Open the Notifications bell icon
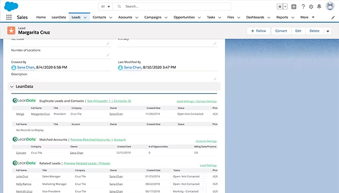Viewport: 339px width, 193px height. pos(319,6)
